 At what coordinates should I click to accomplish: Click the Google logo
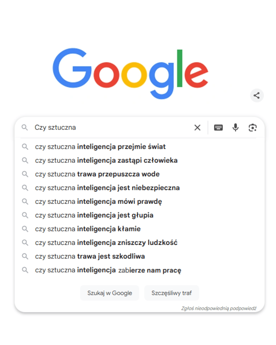pyautogui.click(x=132, y=72)
